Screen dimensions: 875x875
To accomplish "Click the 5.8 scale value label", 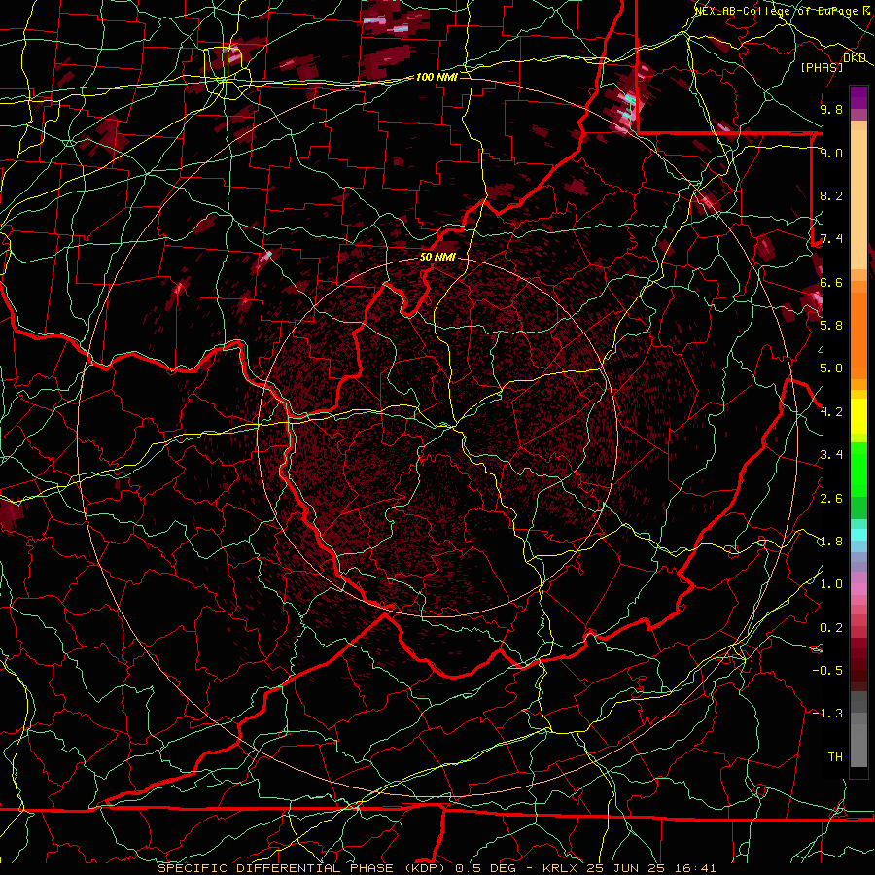I will point(831,326).
